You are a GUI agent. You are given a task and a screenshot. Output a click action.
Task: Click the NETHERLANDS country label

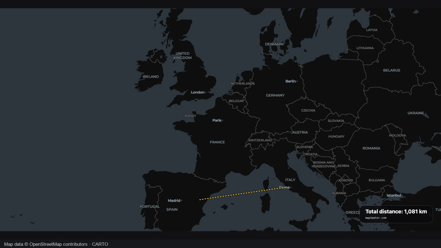coord(243,83)
